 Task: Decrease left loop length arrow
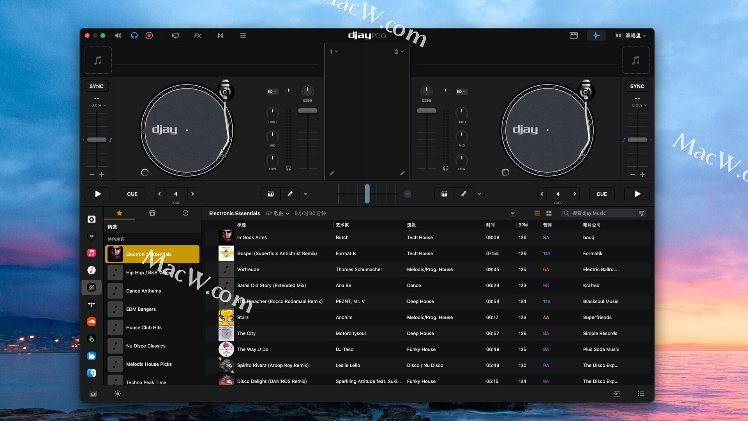pos(159,194)
